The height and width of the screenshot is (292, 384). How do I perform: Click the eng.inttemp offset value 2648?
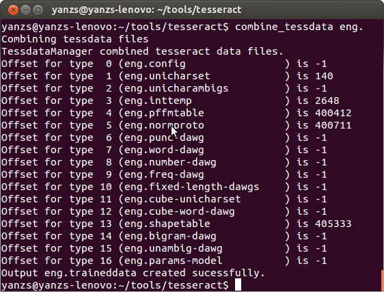point(327,101)
